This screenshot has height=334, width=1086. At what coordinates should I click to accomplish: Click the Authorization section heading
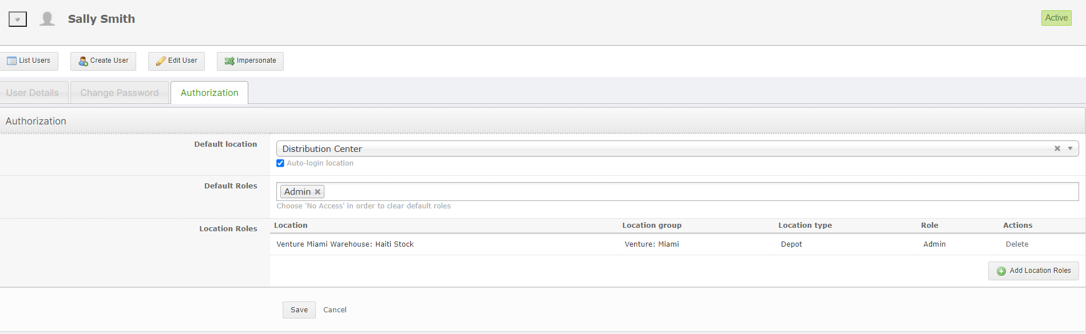click(x=36, y=121)
